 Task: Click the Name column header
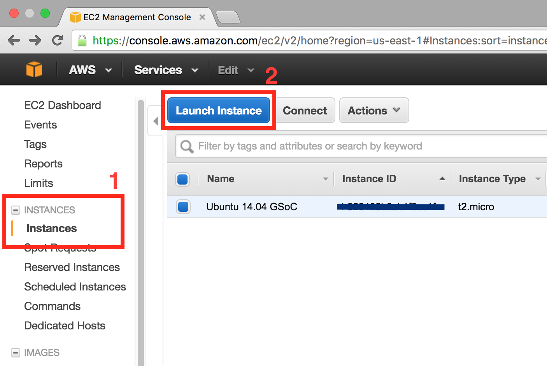221,179
